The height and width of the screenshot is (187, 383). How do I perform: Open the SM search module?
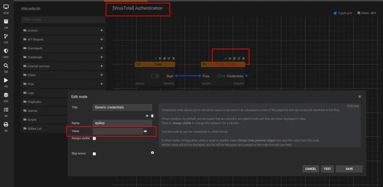(x=6, y=68)
